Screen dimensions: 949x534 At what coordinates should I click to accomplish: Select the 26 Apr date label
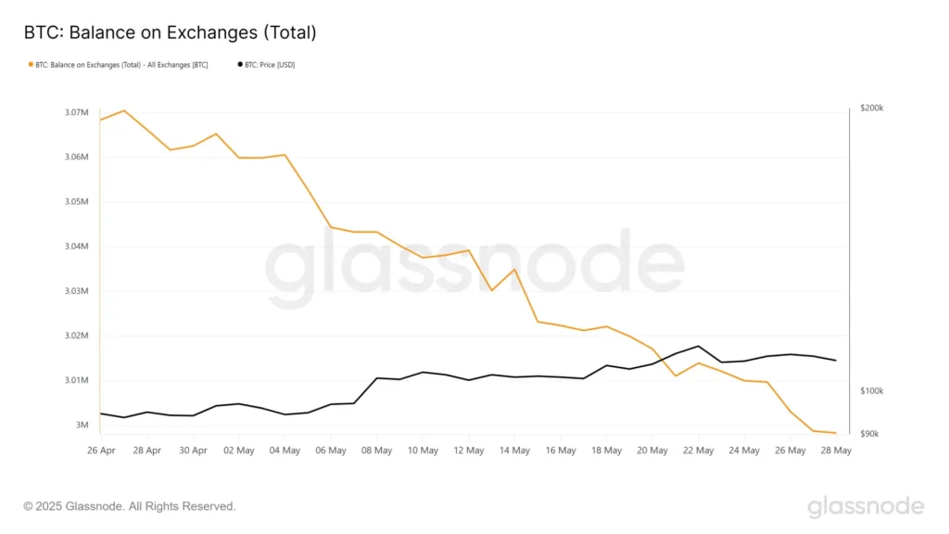101,451
